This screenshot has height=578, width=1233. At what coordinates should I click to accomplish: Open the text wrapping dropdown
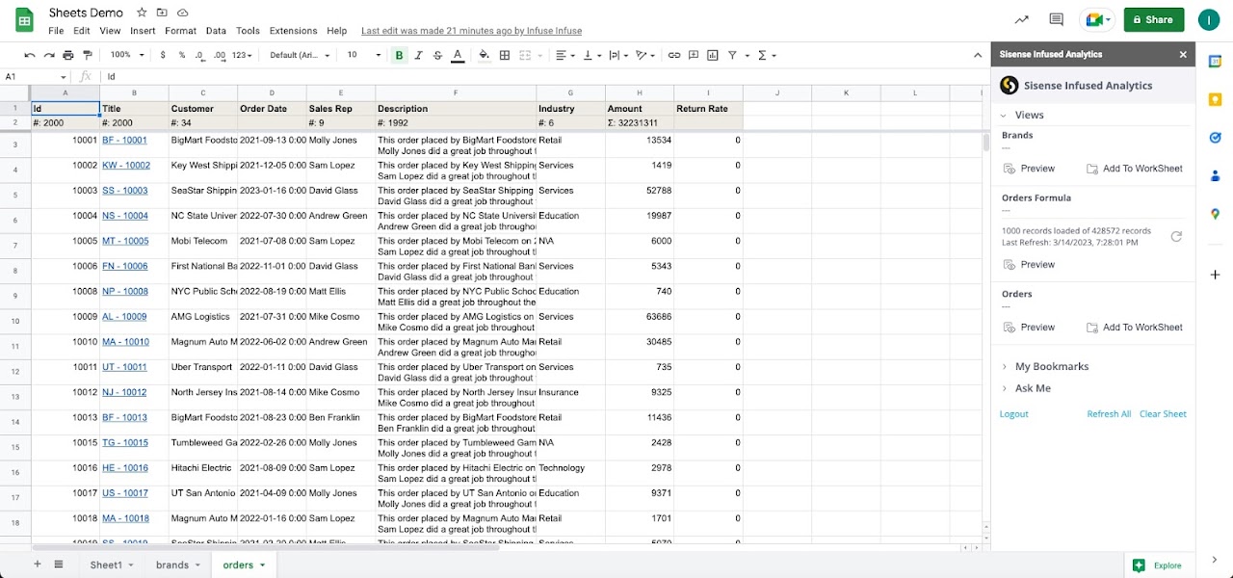[618, 56]
